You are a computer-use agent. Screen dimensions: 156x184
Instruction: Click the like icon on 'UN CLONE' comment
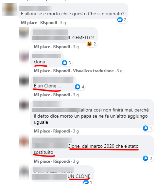86,182
